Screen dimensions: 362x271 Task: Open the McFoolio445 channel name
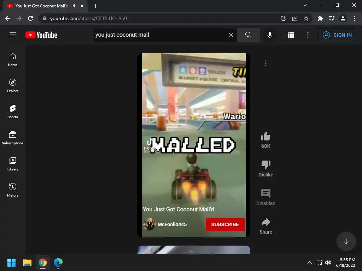pyautogui.click(x=172, y=224)
